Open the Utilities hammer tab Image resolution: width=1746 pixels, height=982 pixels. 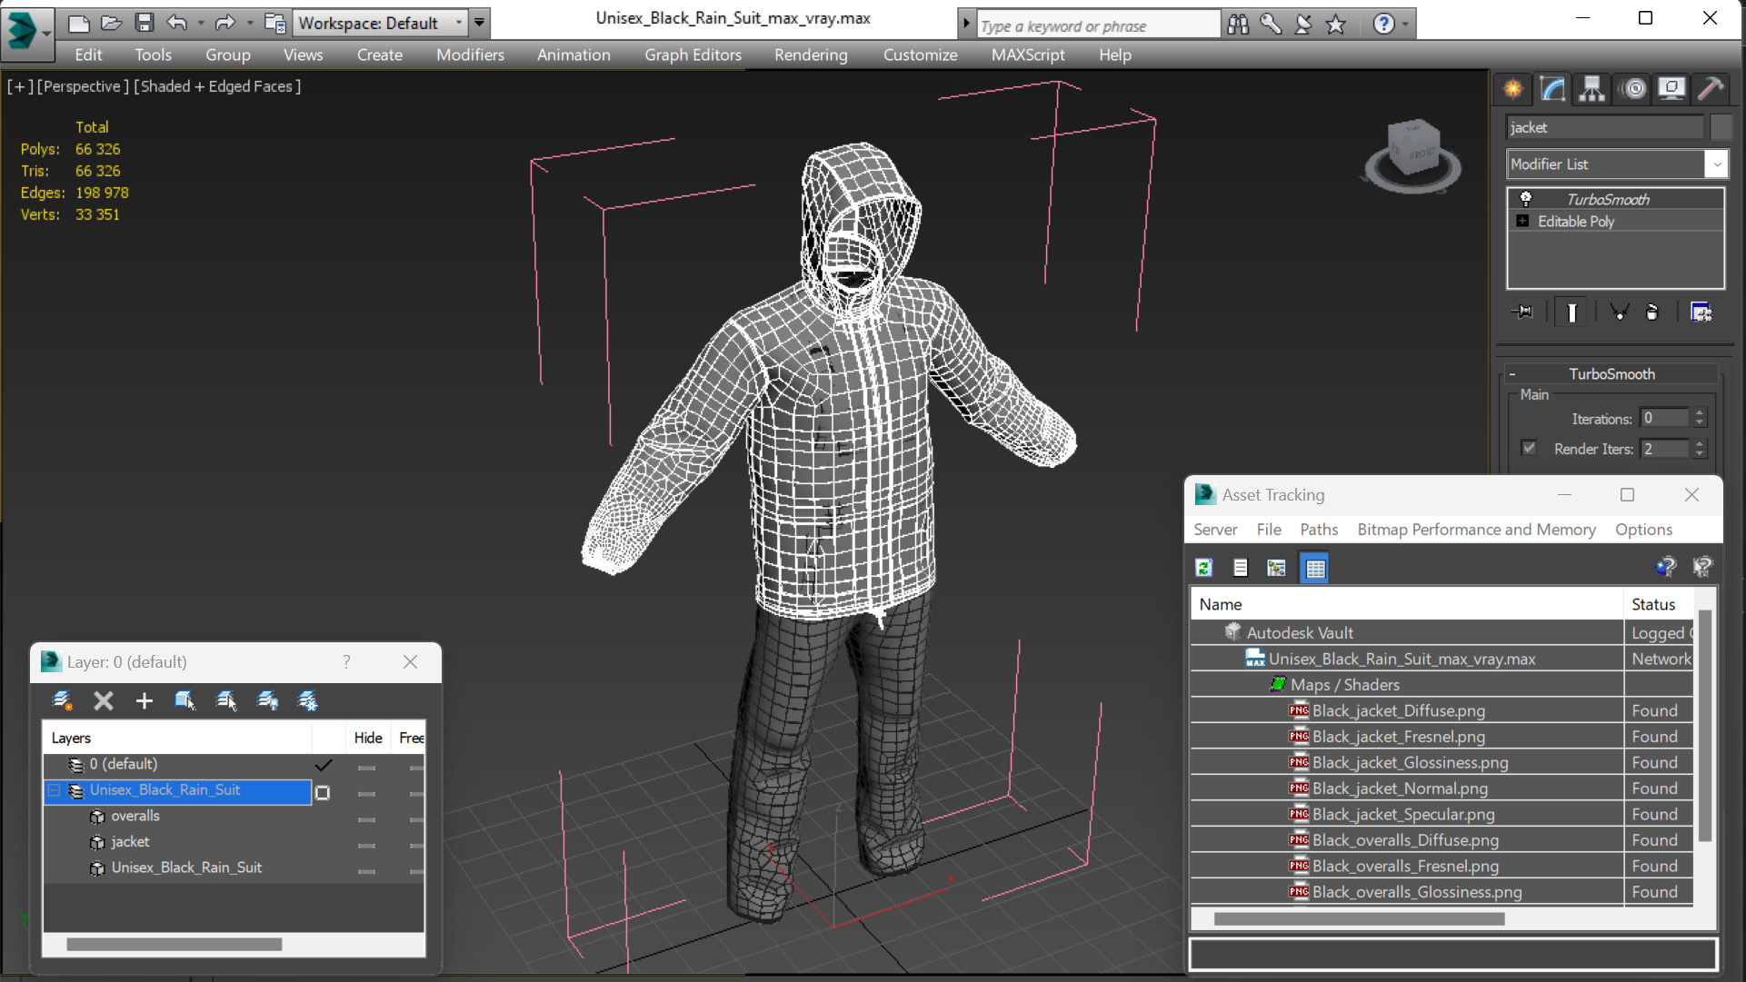pyautogui.click(x=1710, y=88)
